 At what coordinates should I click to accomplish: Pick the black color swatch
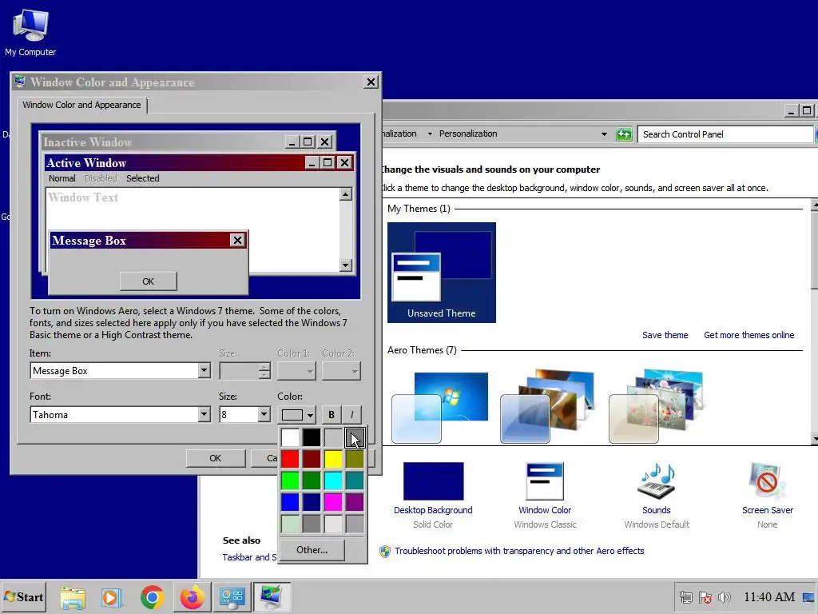tap(312, 437)
